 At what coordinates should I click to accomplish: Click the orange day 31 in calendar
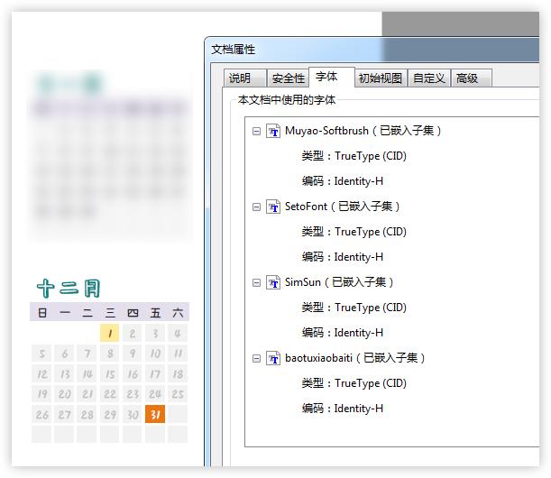[155, 414]
